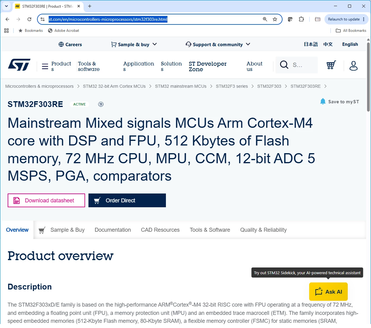The width and height of the screenshot is (371, 328).
Task: View site information icon in address bar
Action: (x=43, y=19)
